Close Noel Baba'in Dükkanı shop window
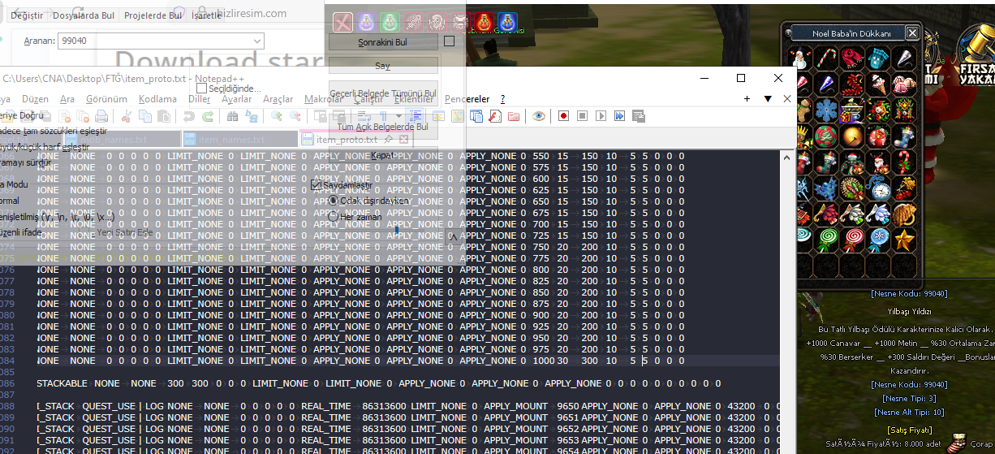This screenshot has width=995, height=454. (912, 32)
